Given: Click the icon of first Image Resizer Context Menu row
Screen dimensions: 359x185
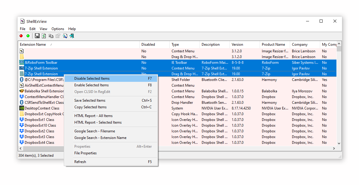Looking at the screenshot, I should (x=22, y=51).
